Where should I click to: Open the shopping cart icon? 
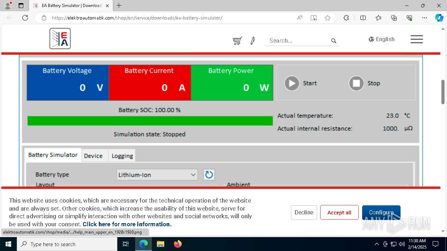coord(237,41)
